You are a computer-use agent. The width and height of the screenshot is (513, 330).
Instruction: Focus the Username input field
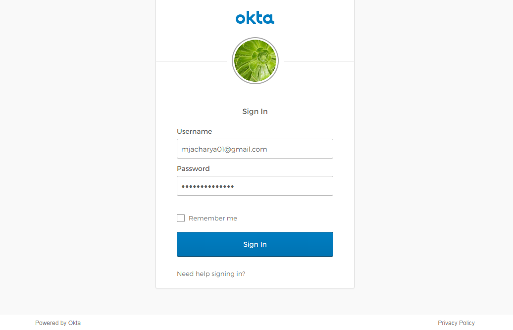(x=255, y=149)
